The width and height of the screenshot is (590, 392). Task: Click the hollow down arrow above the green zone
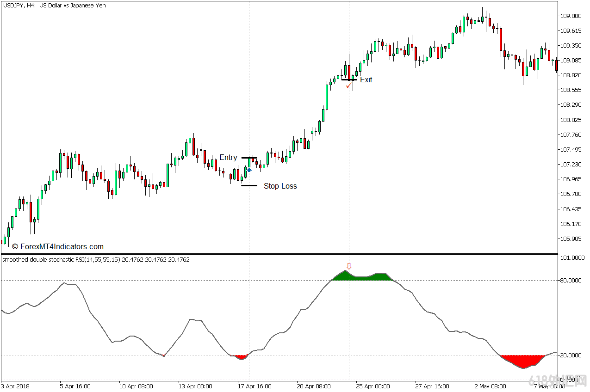click(x=349, y=267)
